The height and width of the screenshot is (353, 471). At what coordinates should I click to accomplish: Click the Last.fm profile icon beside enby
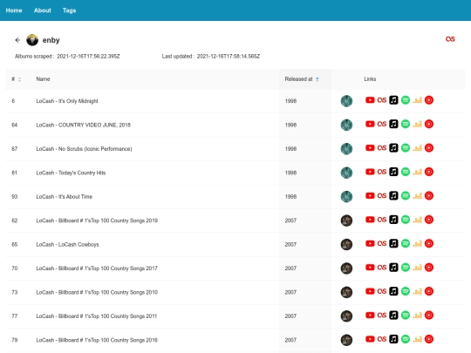coord(450,39)
